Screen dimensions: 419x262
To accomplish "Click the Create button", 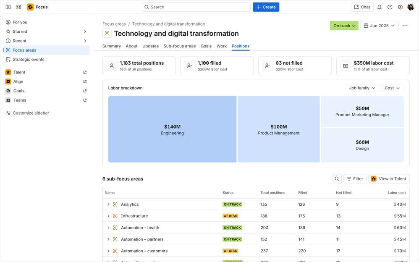I will coord(266,7).
